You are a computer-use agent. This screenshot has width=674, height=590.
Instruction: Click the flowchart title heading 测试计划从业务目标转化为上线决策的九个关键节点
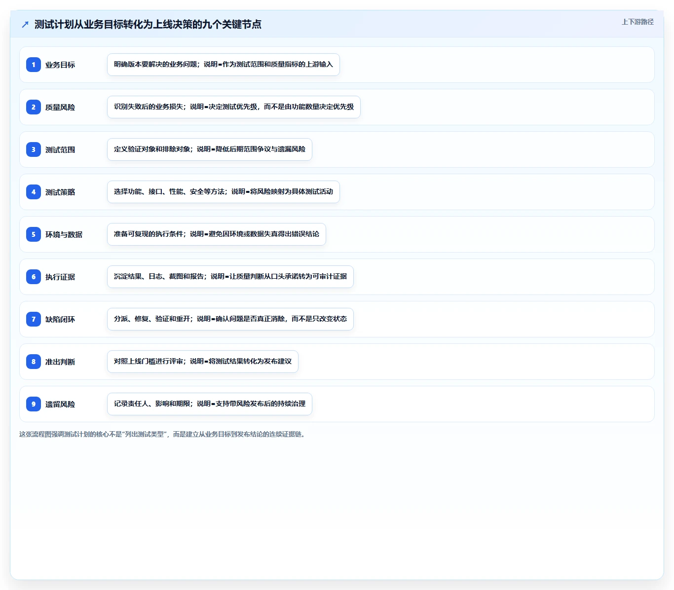point(148,24)
